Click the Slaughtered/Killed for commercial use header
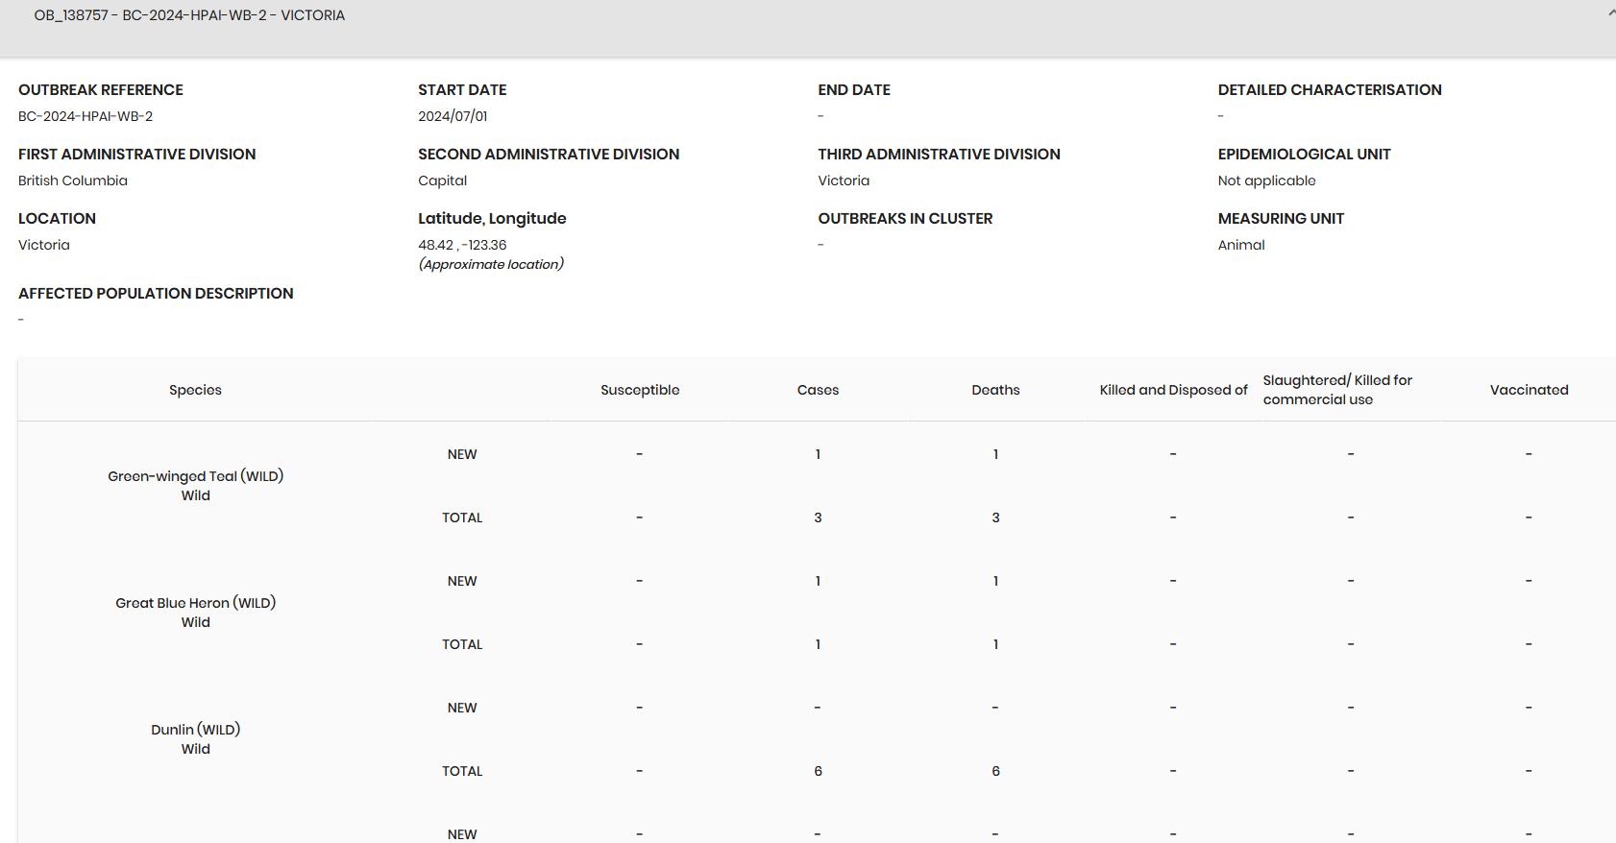The height and width of the screenshot is (843, 1616). coord(1336,390)
